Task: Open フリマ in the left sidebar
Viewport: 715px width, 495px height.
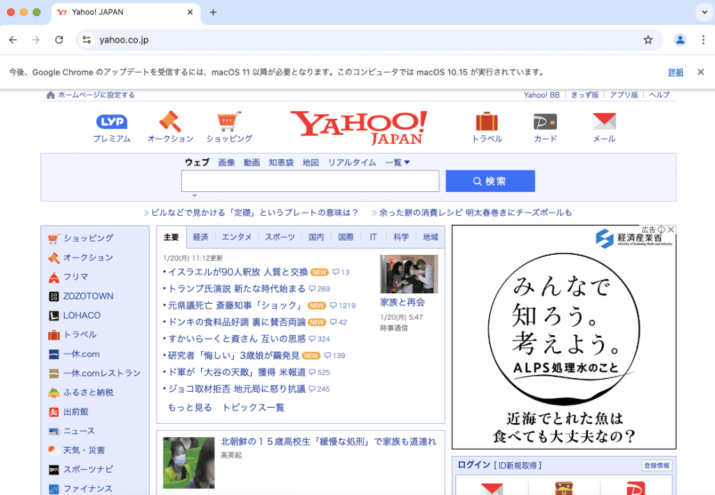Action: click(x=75, y=276)
